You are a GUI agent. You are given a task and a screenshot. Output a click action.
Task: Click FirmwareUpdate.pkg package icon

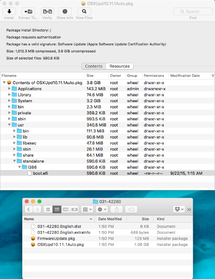pos(33,238)
